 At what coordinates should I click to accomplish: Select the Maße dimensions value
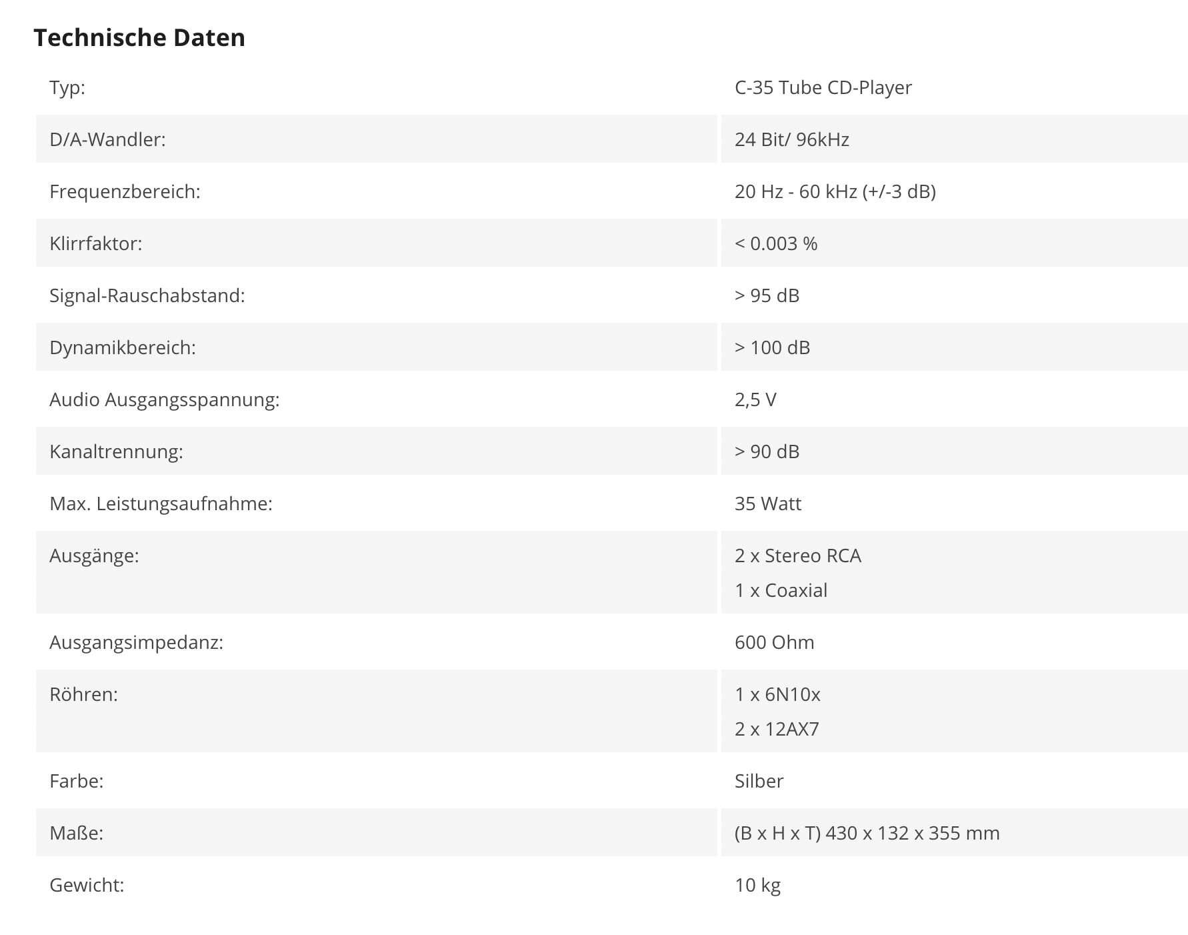(867, 833)
